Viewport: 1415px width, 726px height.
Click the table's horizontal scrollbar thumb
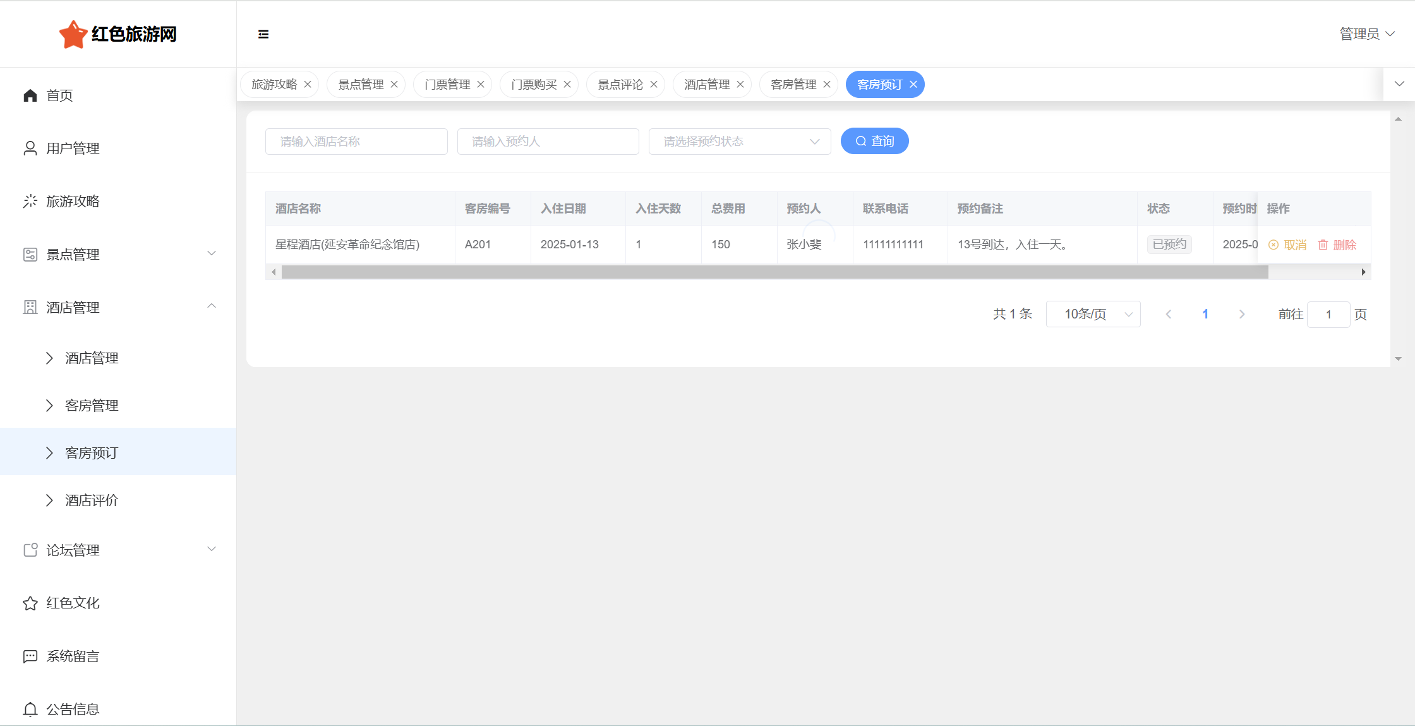coord(774,272)
